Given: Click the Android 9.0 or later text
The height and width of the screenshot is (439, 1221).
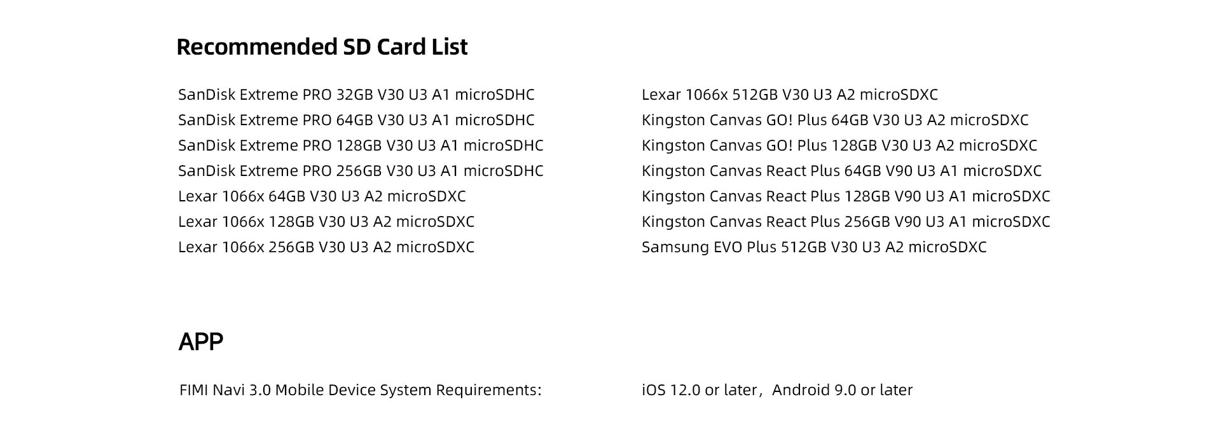Looking at the screenshot, I should [842, 390].
